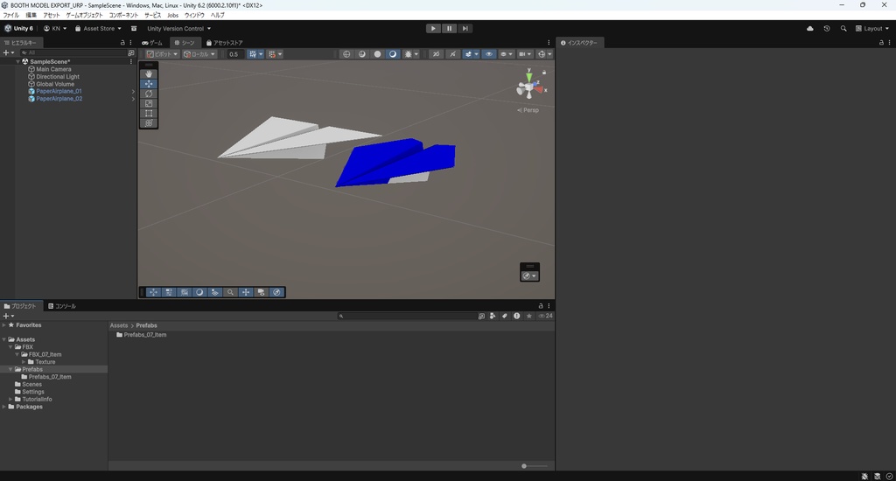Screen dimensions: 896x481
Task: Open the Local orientation dropdown
Action: tap(199, 54)
